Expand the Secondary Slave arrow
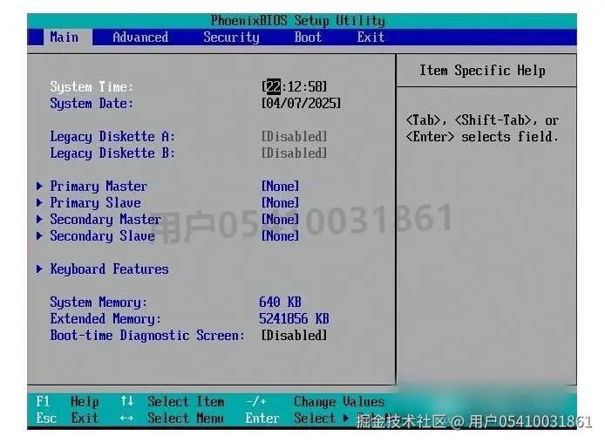Image resolution: width=605 pixels, height=443 pixels. (x=39, y=235)
